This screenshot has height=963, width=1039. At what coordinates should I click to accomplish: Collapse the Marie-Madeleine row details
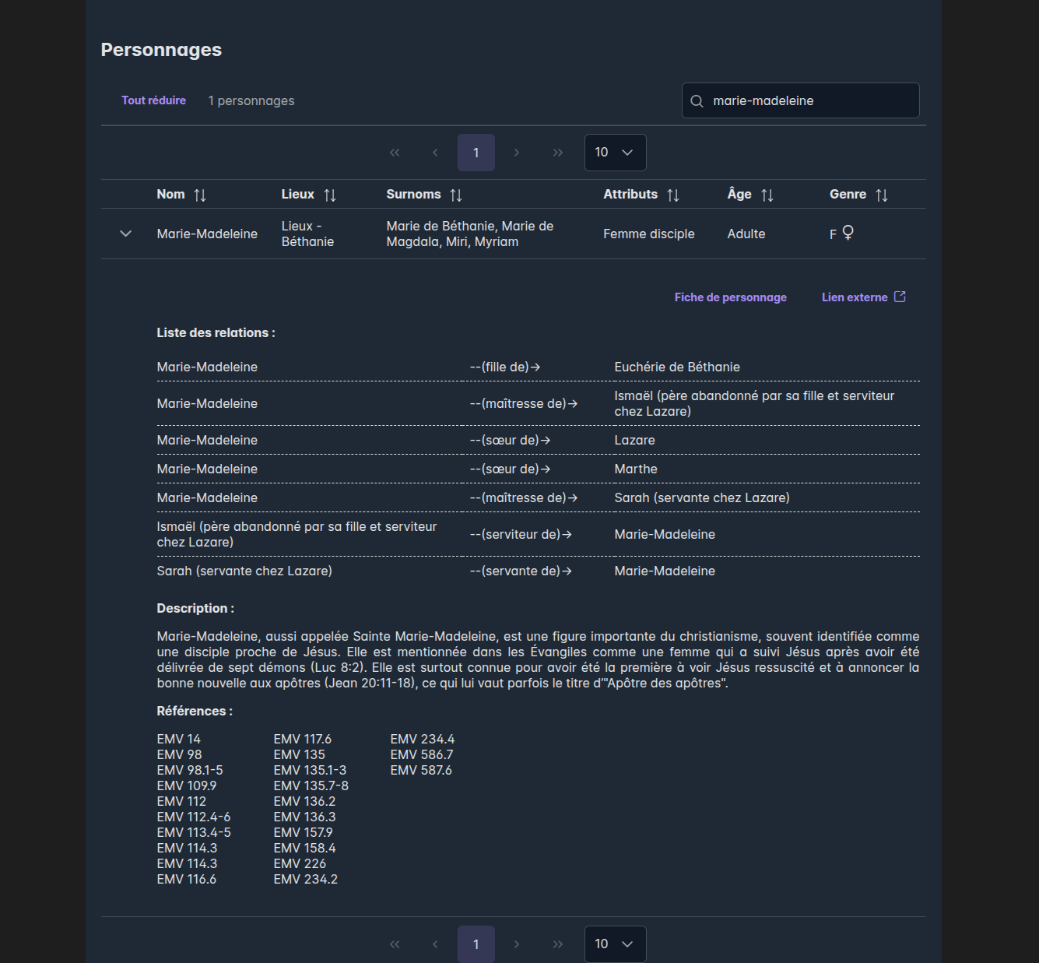coord(125,234)
